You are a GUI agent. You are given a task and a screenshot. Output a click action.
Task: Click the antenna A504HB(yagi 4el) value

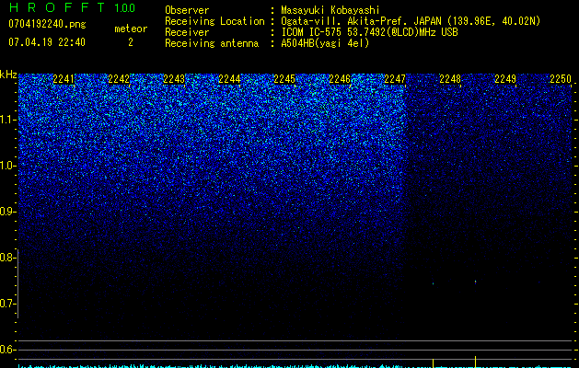pyautogui.click(x=325, y=43)
